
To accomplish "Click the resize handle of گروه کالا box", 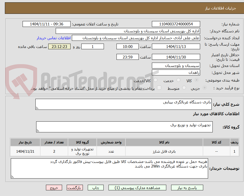I will (38, 131).
